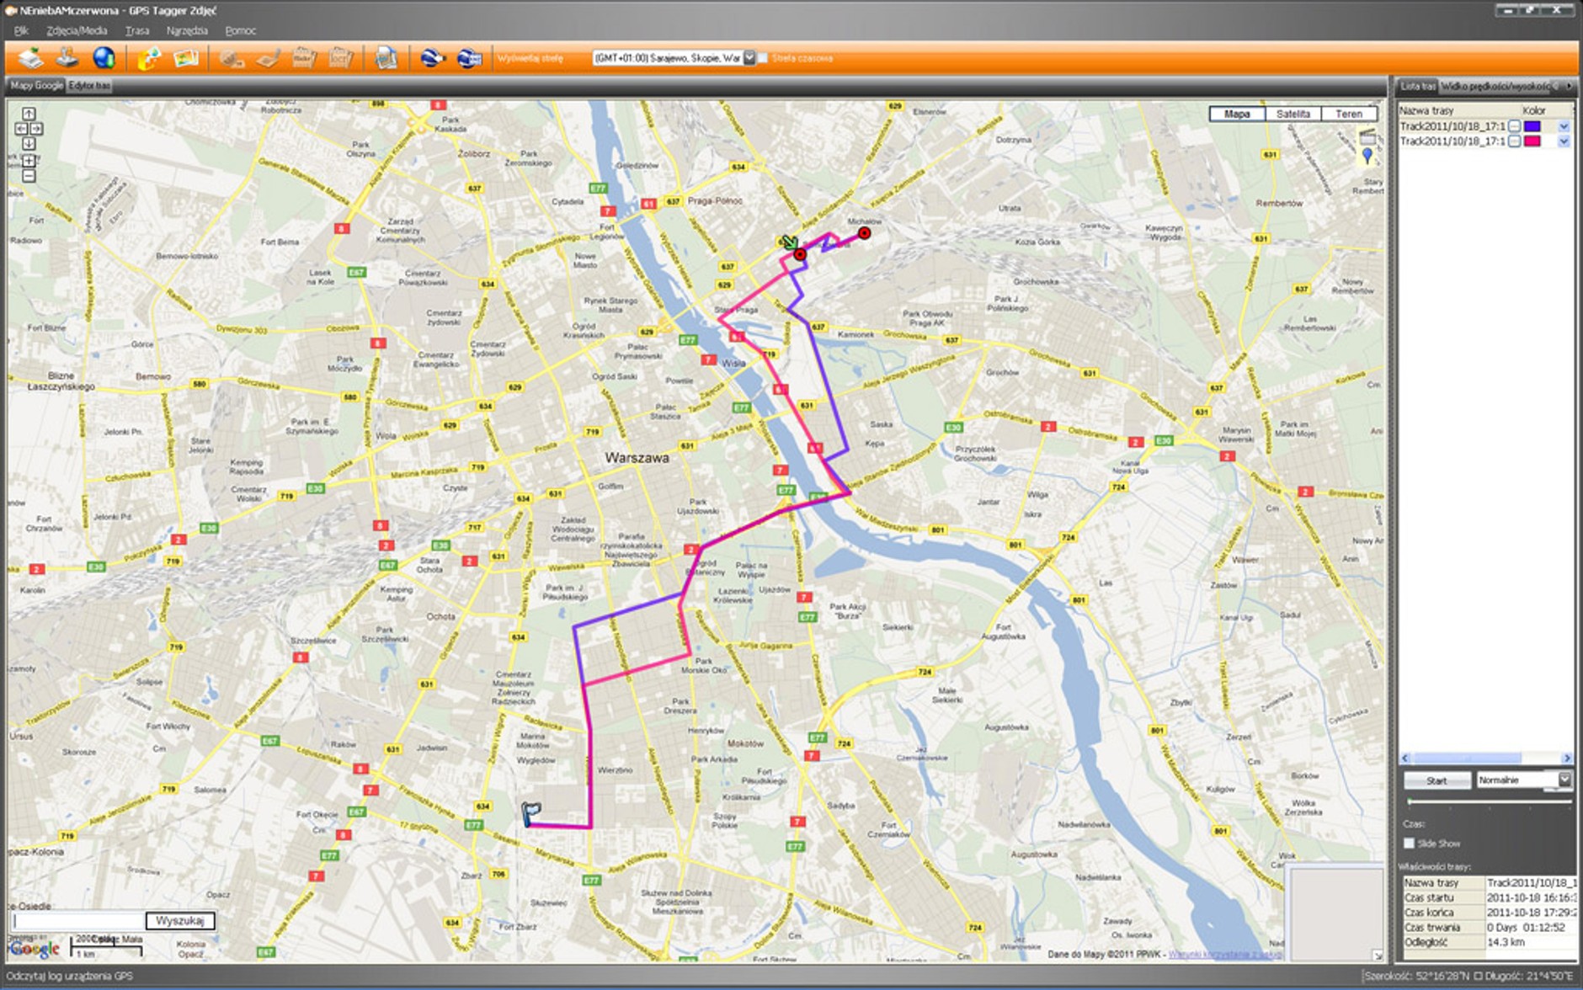
Task: Click the Google Earth KMZ export icon
Action: tap(469, 58)
